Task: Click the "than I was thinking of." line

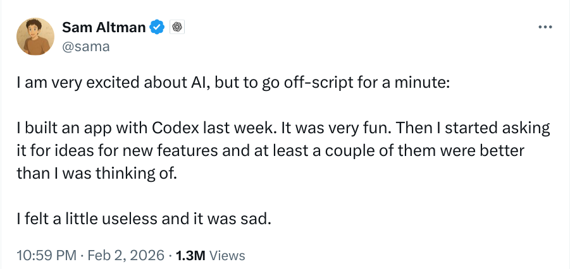Action: point(94,174)
